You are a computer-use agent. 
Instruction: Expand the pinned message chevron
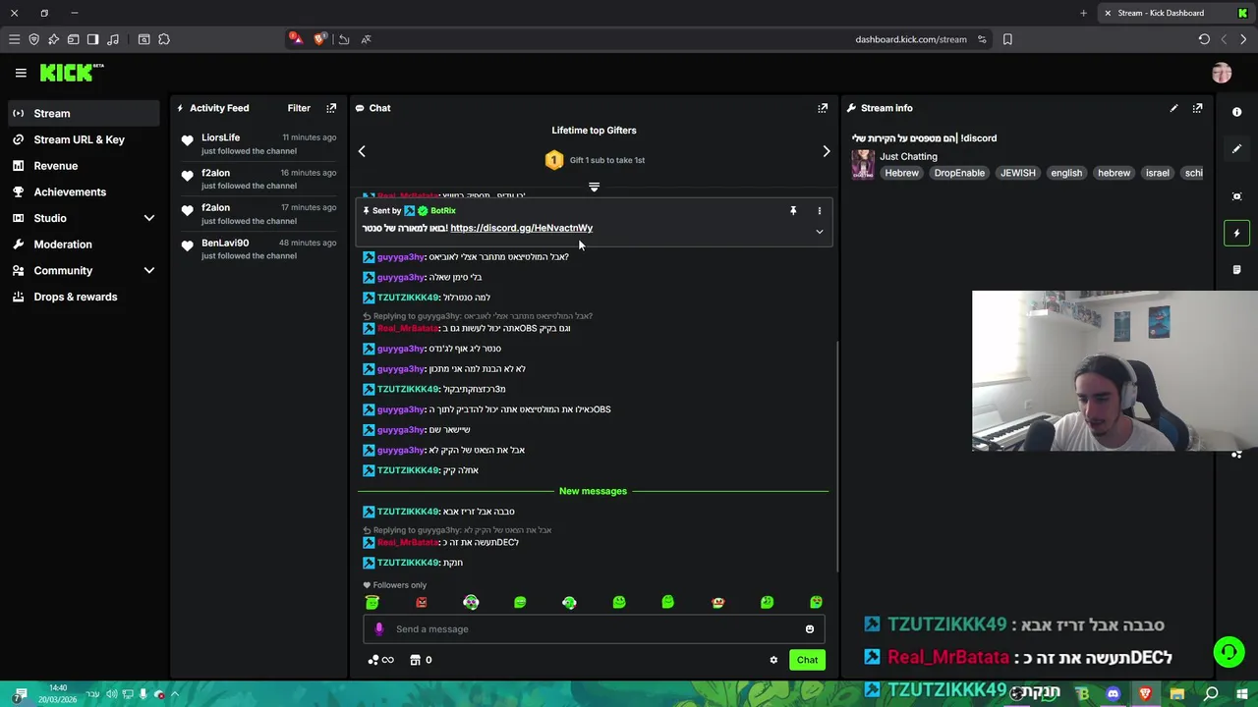tap(819, 232)
